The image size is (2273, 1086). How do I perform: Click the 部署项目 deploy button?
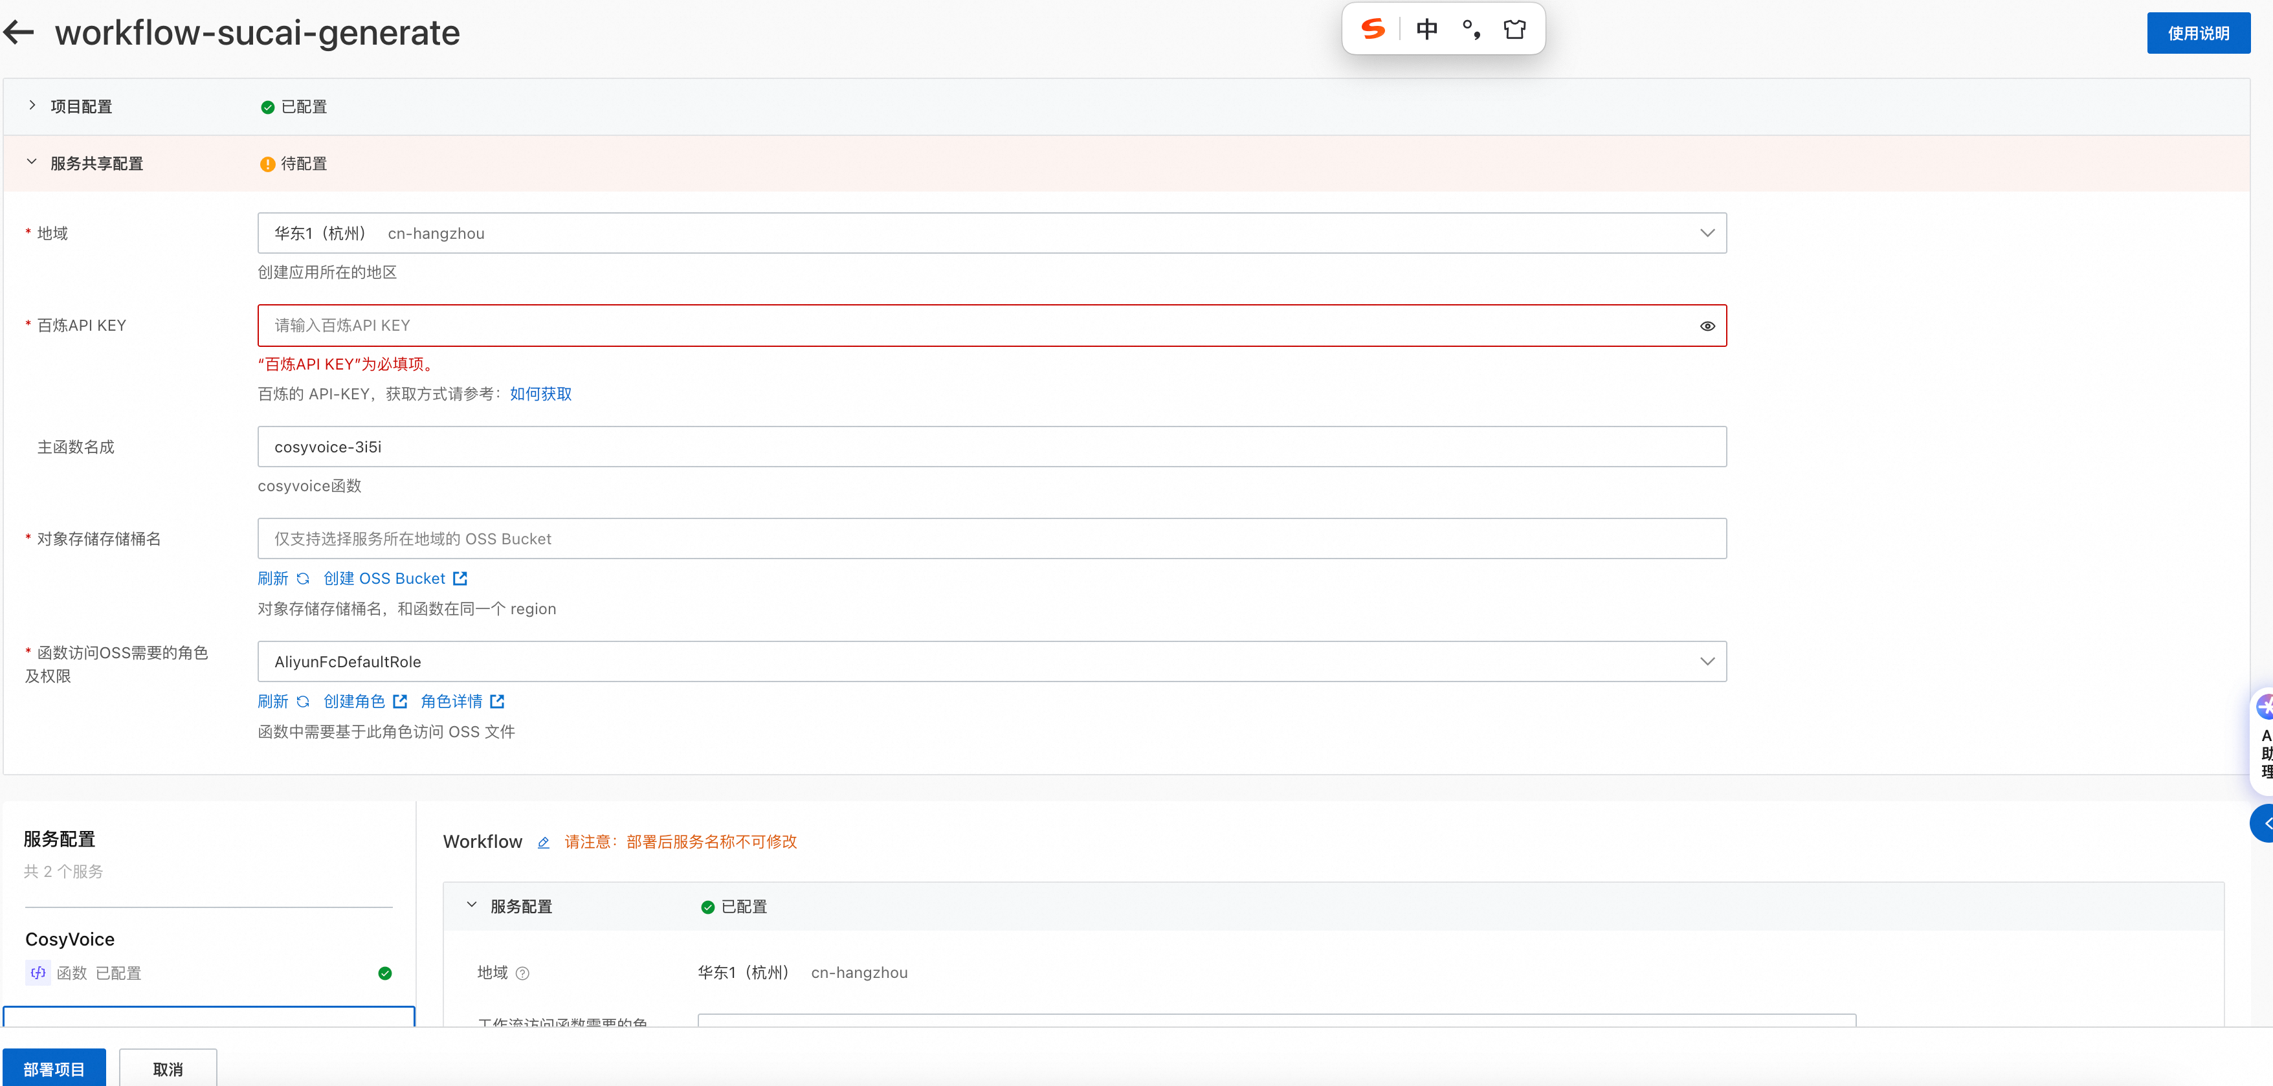point(54,1069)
